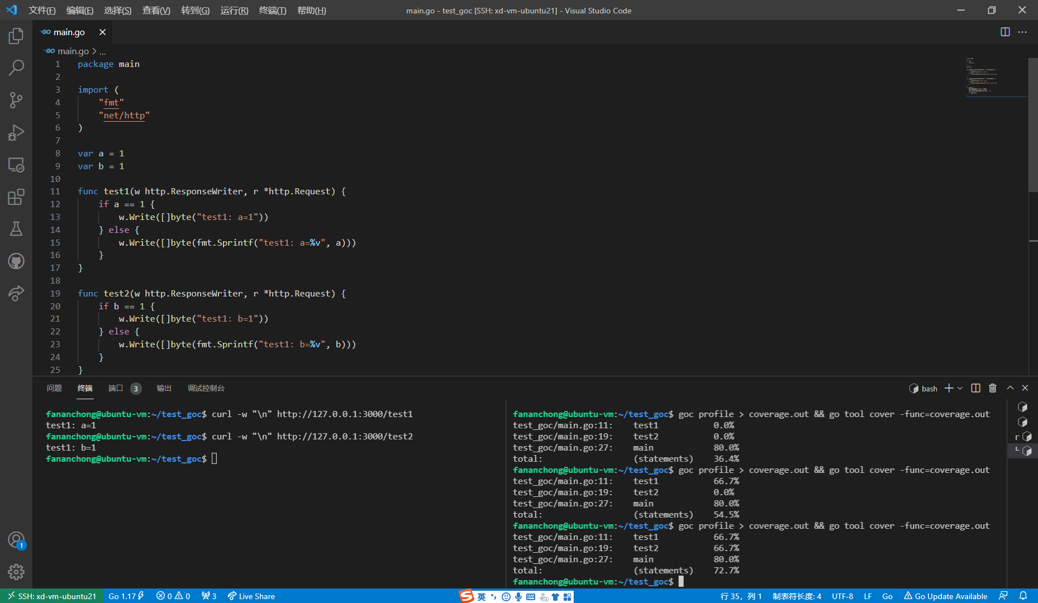Click the IME microphone voice input icon
This screenshot has width=1038, height=603.
point(518,597)
